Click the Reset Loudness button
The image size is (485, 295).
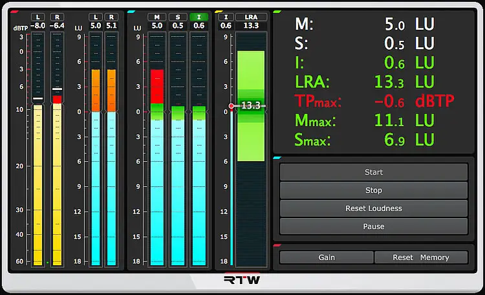pos(374,208)
